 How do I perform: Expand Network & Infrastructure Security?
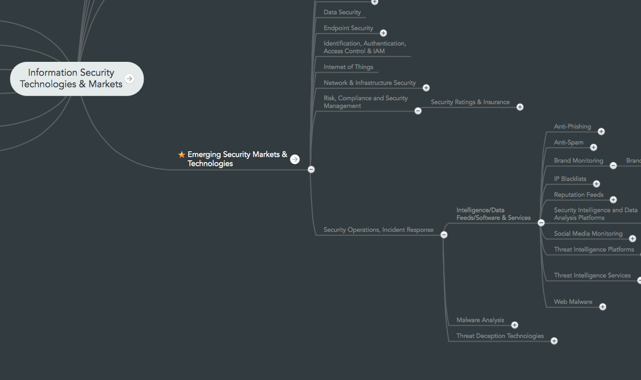(x=426, y=87)
